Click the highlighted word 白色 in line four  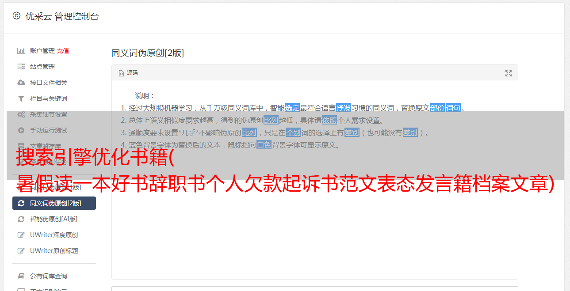coord(264,145)
